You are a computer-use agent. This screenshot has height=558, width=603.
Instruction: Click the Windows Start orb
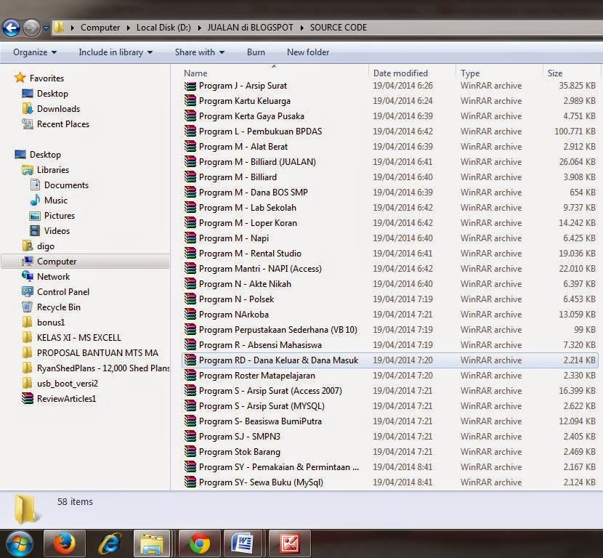click(x=20, y=543)
